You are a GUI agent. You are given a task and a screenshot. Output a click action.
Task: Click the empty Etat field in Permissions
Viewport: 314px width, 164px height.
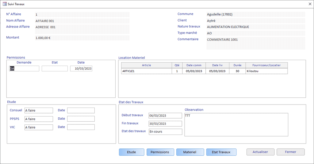point(55,69)
